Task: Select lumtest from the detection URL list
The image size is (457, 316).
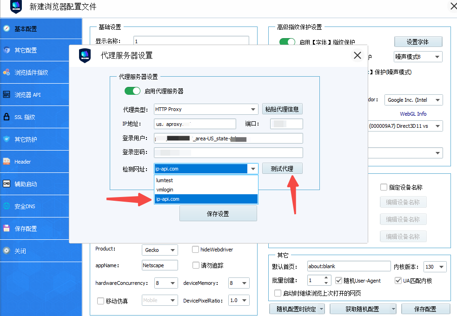Action: (206, 180)
